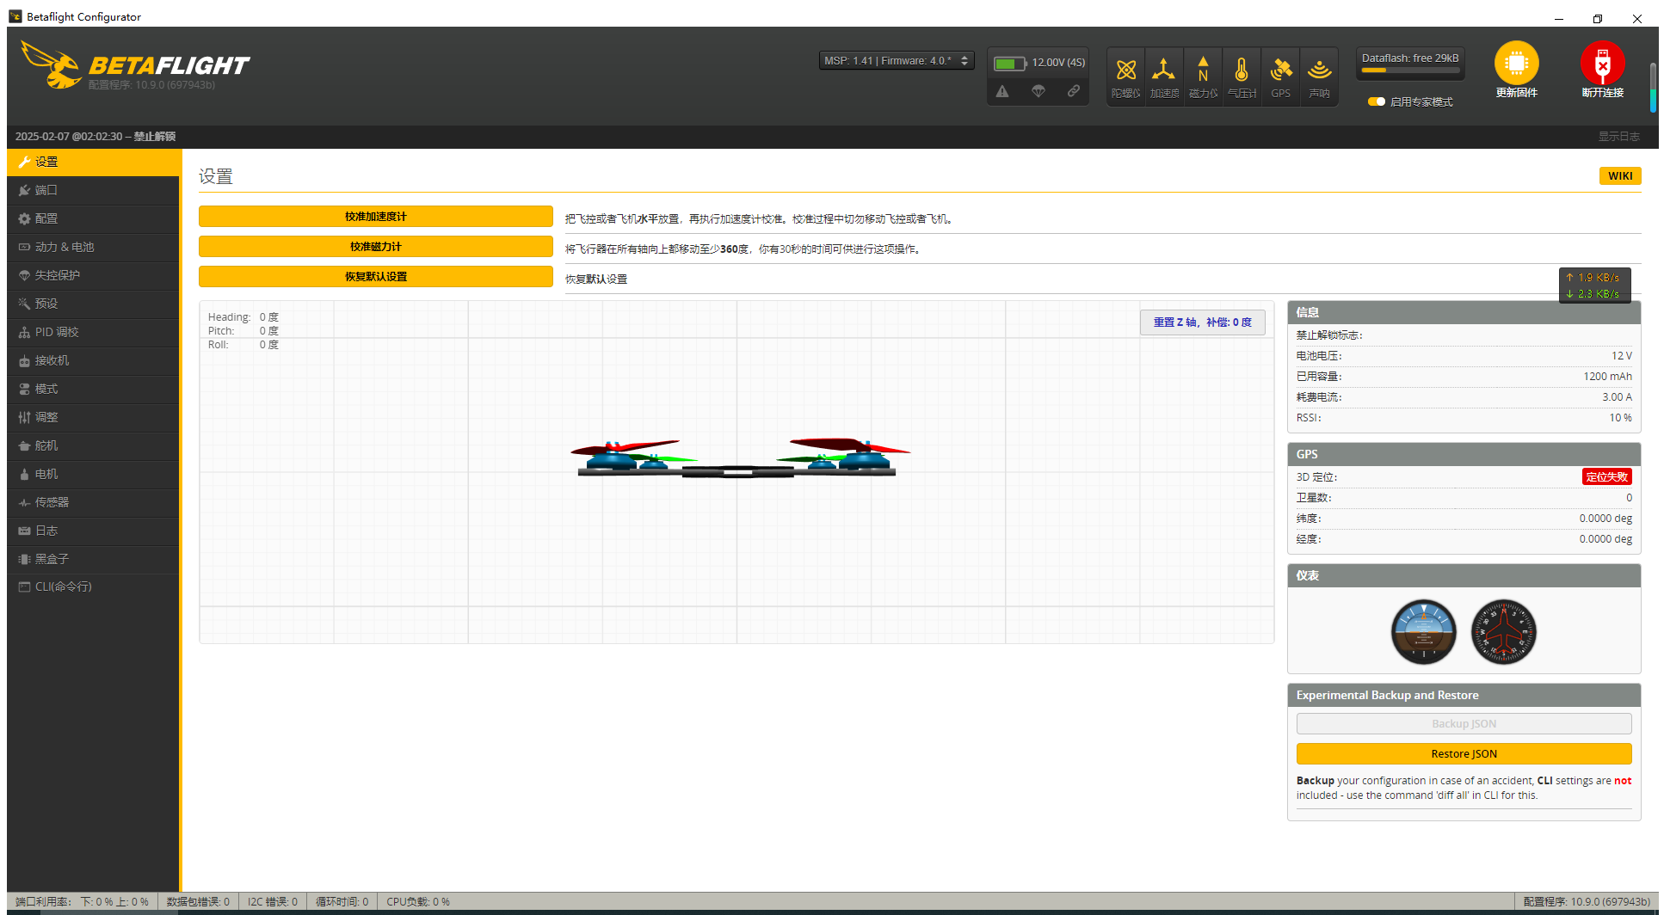Viewport: 1664px width, 915px height.
Task: Click the PID 调校 sidebar icon
Action: tap(24, 333)
